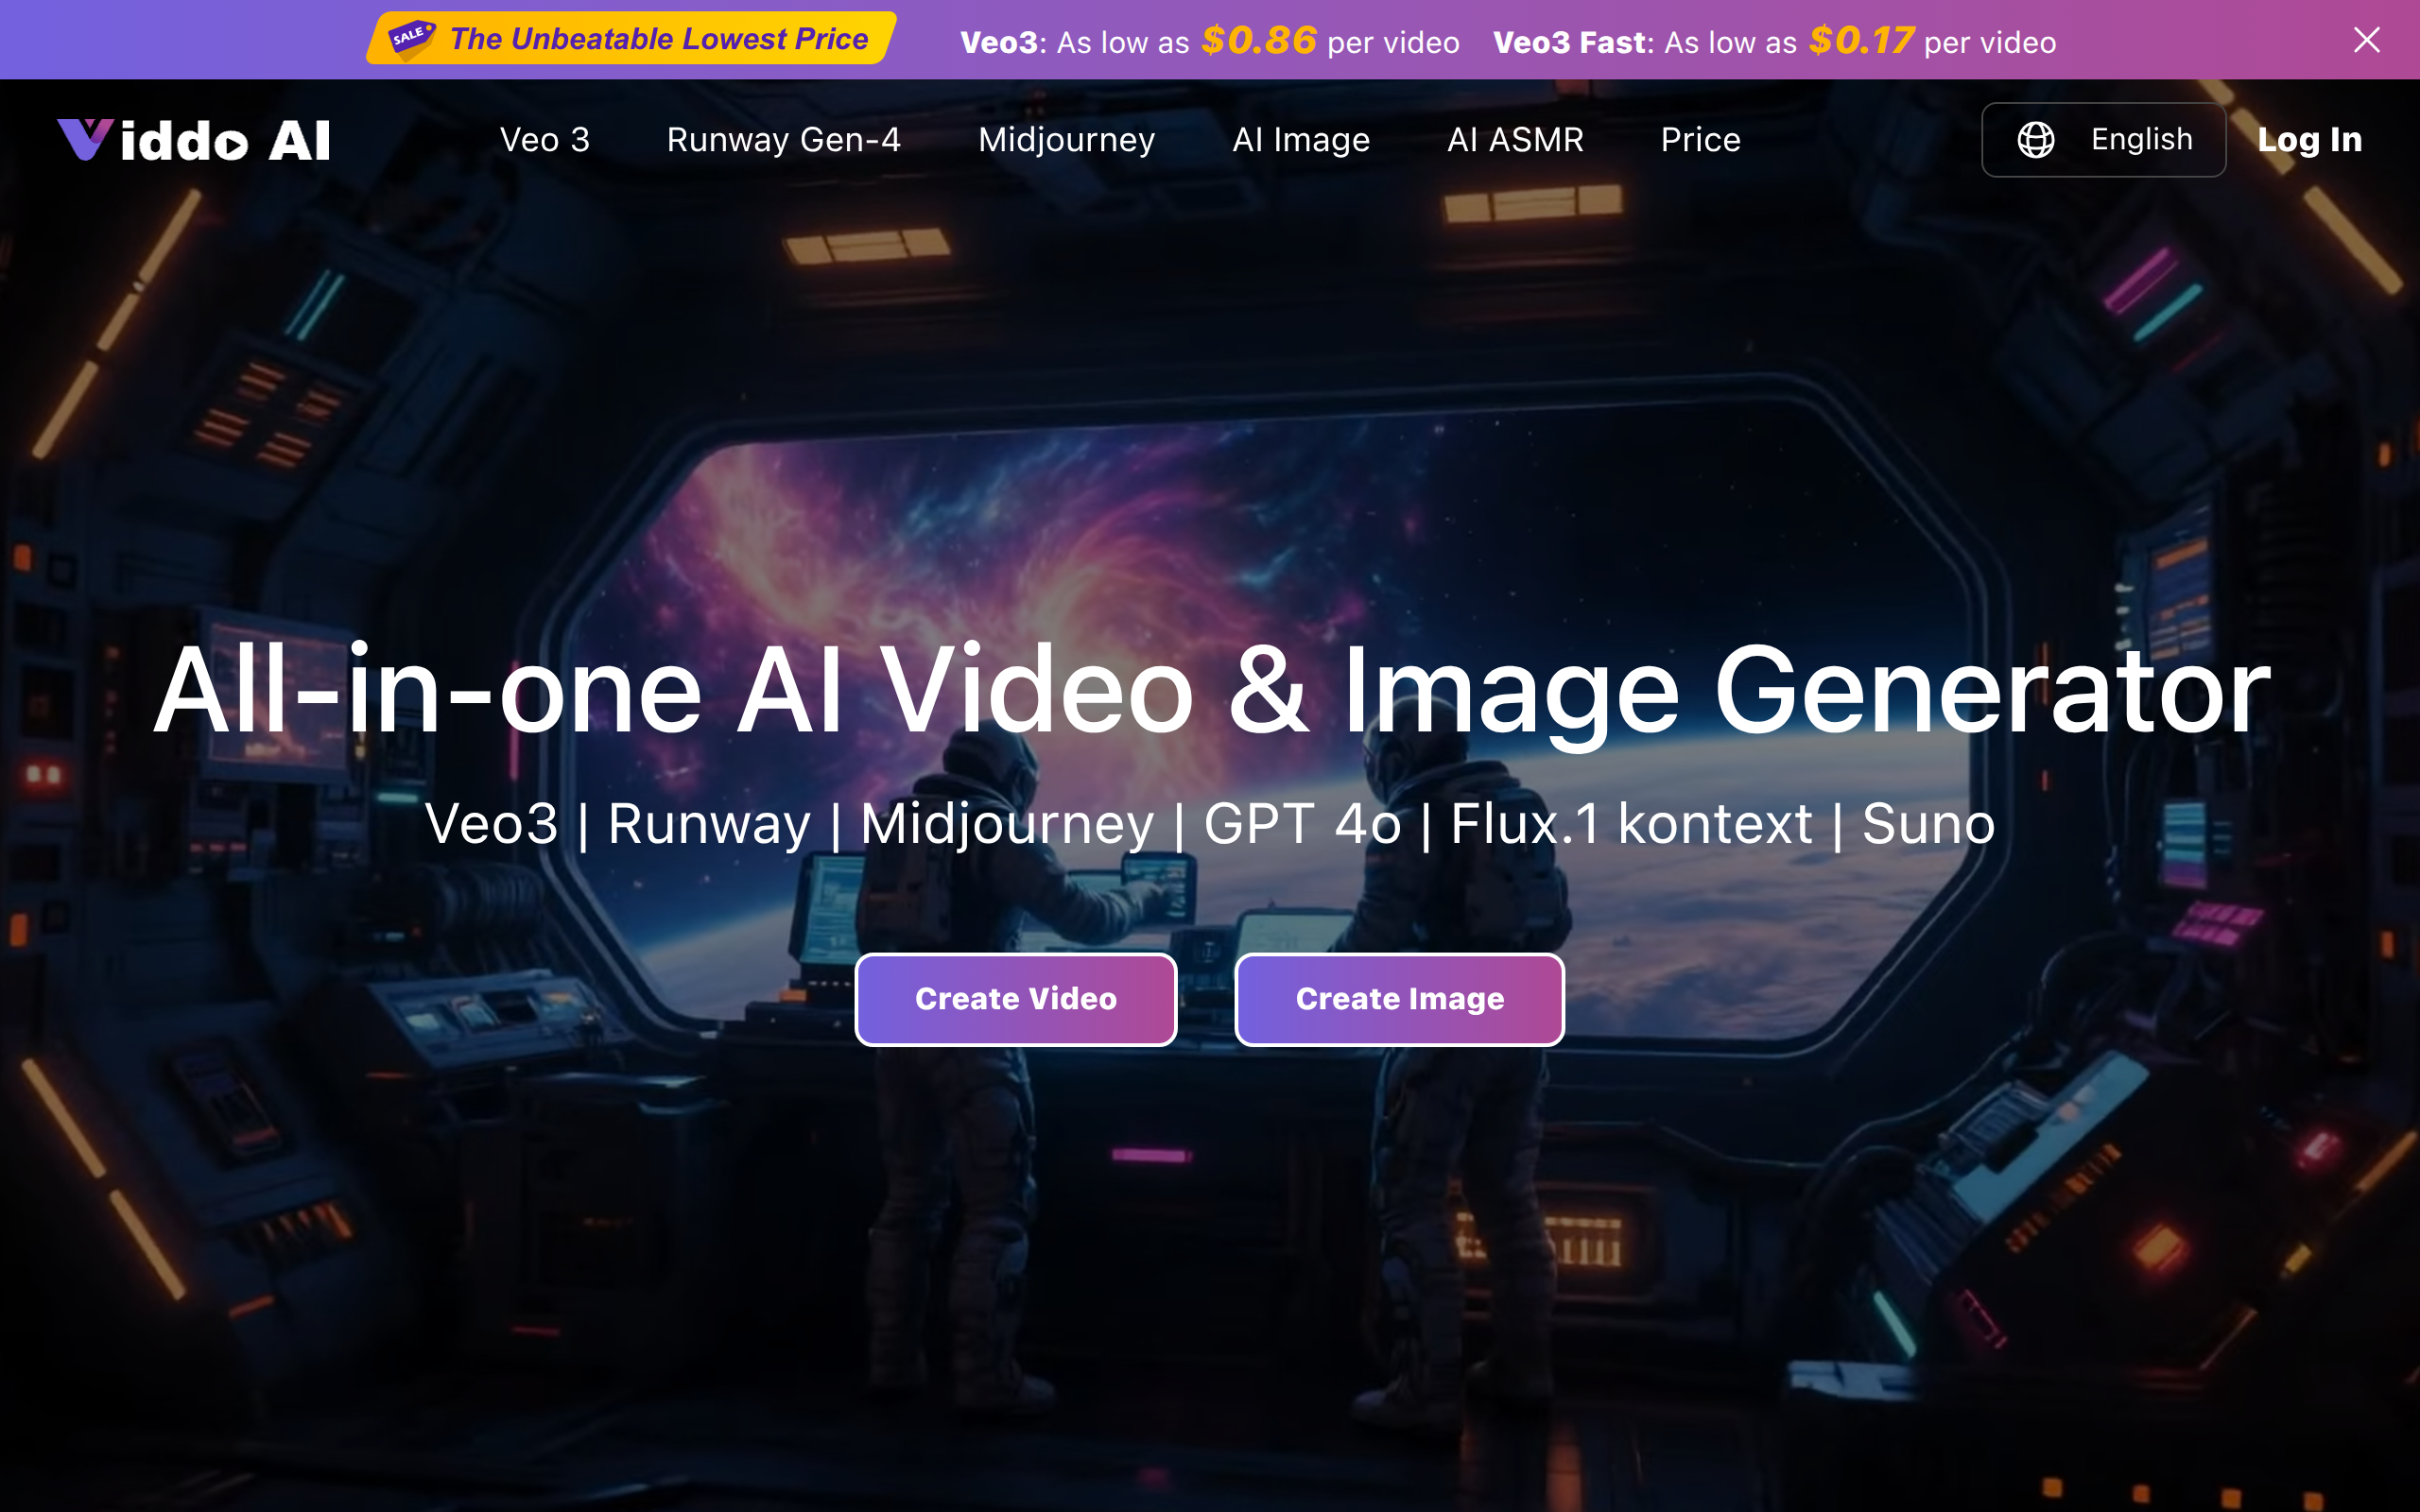Screen dimensions: 2420x1512
Task: Click the Create Image button
Action: pos(1399,999)
